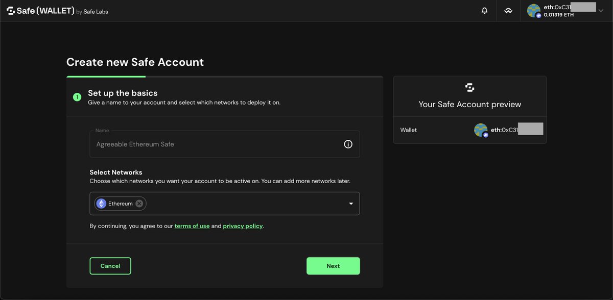Remove the Ethereum network chip

pos(139,204)
